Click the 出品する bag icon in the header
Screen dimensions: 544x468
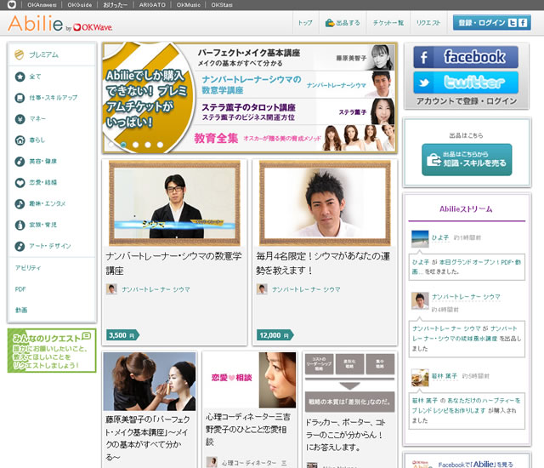coord(329,23)
